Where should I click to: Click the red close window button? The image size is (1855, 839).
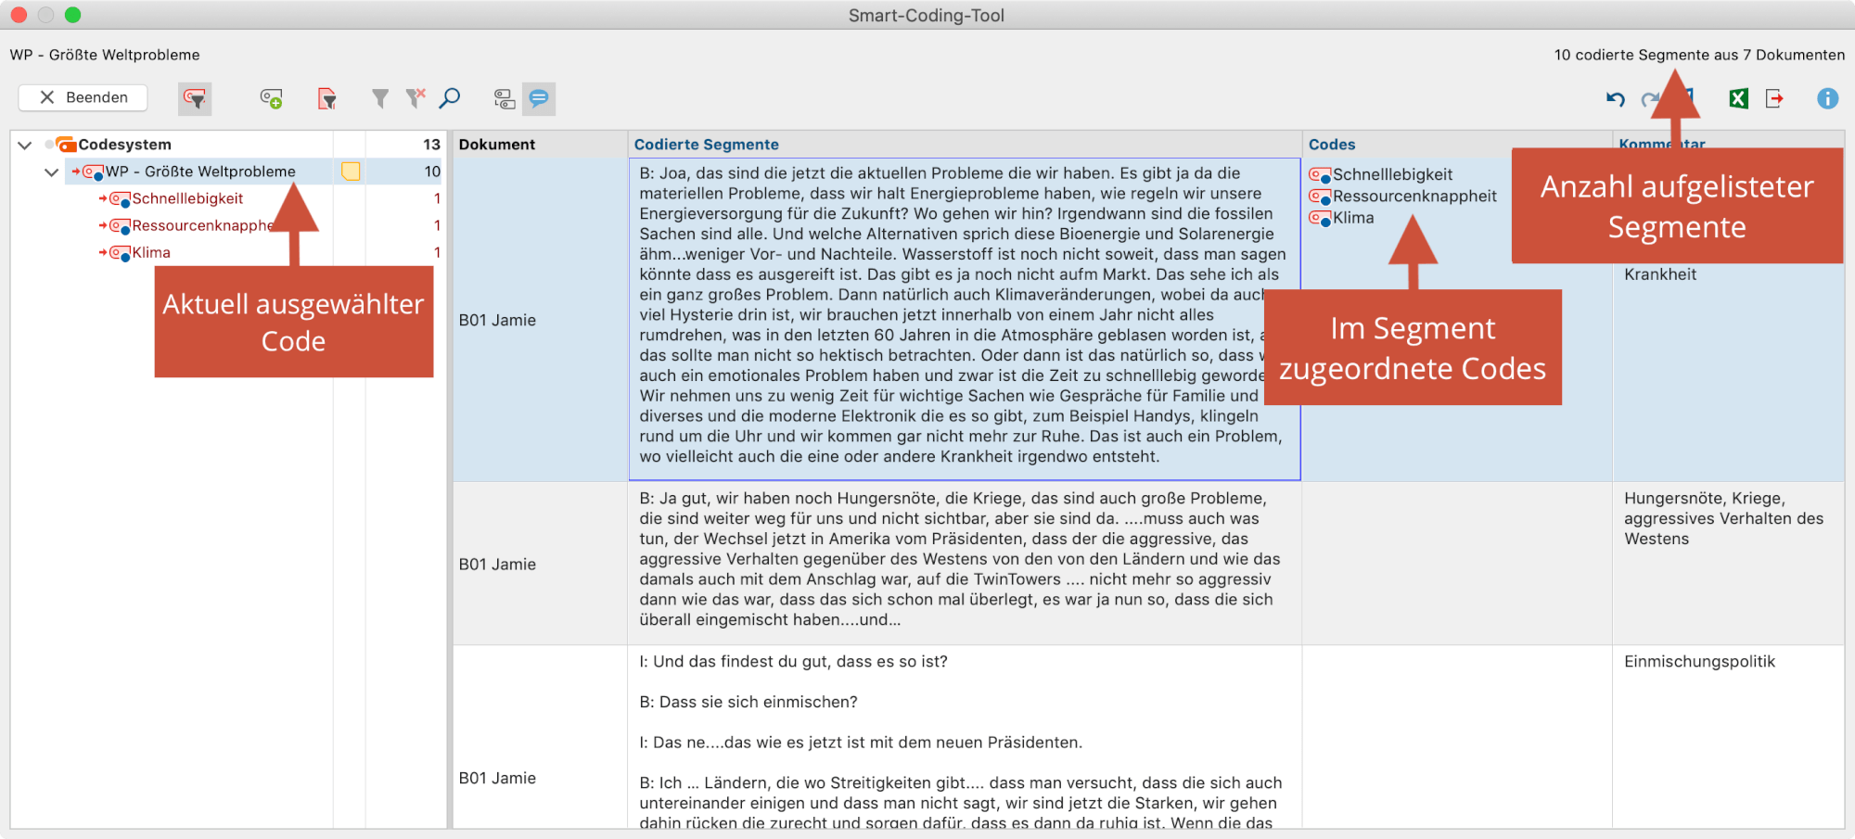click(x=19, y=15)
